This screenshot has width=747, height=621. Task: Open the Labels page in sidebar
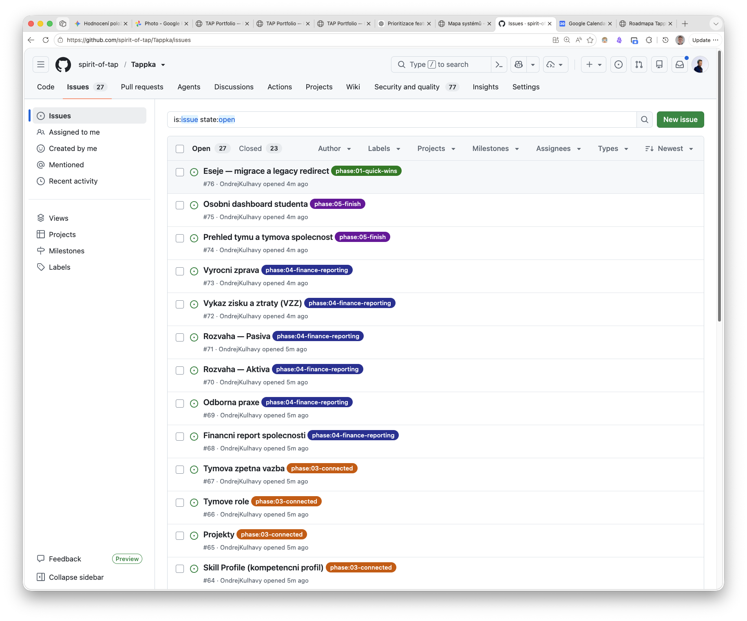(x=60, y=267)
